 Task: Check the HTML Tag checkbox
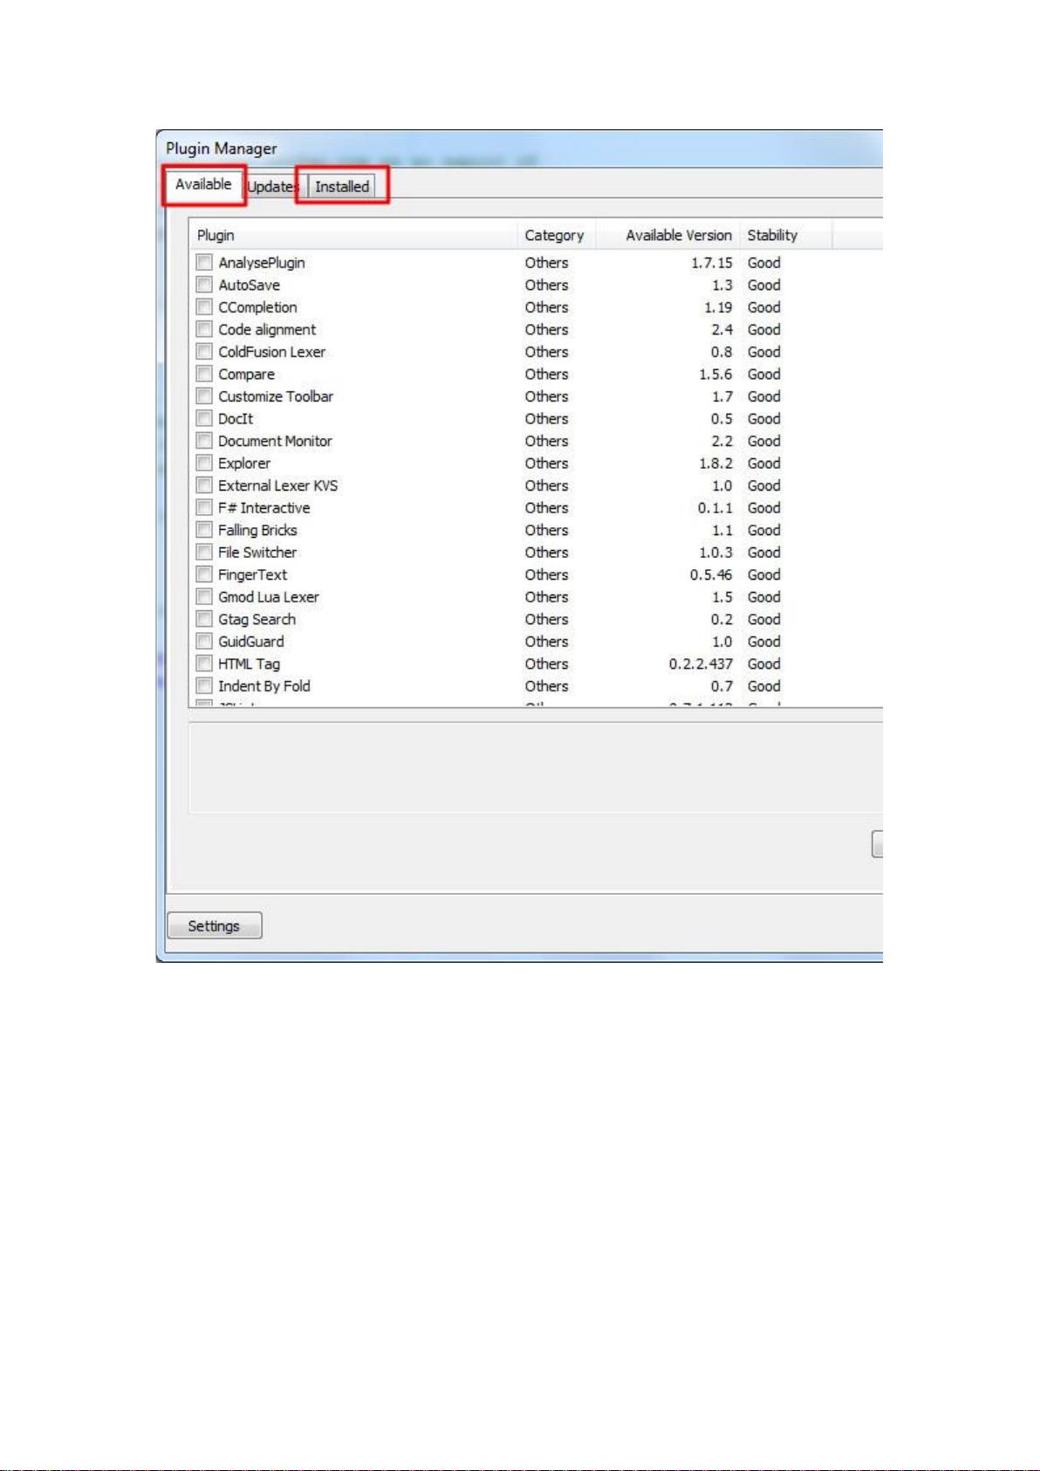pyautogui.click(x=204, y=663)
